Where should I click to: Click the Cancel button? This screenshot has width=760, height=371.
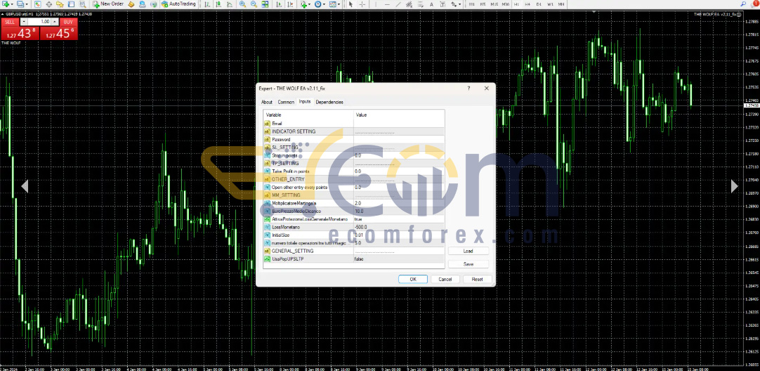tap(445, 280)
